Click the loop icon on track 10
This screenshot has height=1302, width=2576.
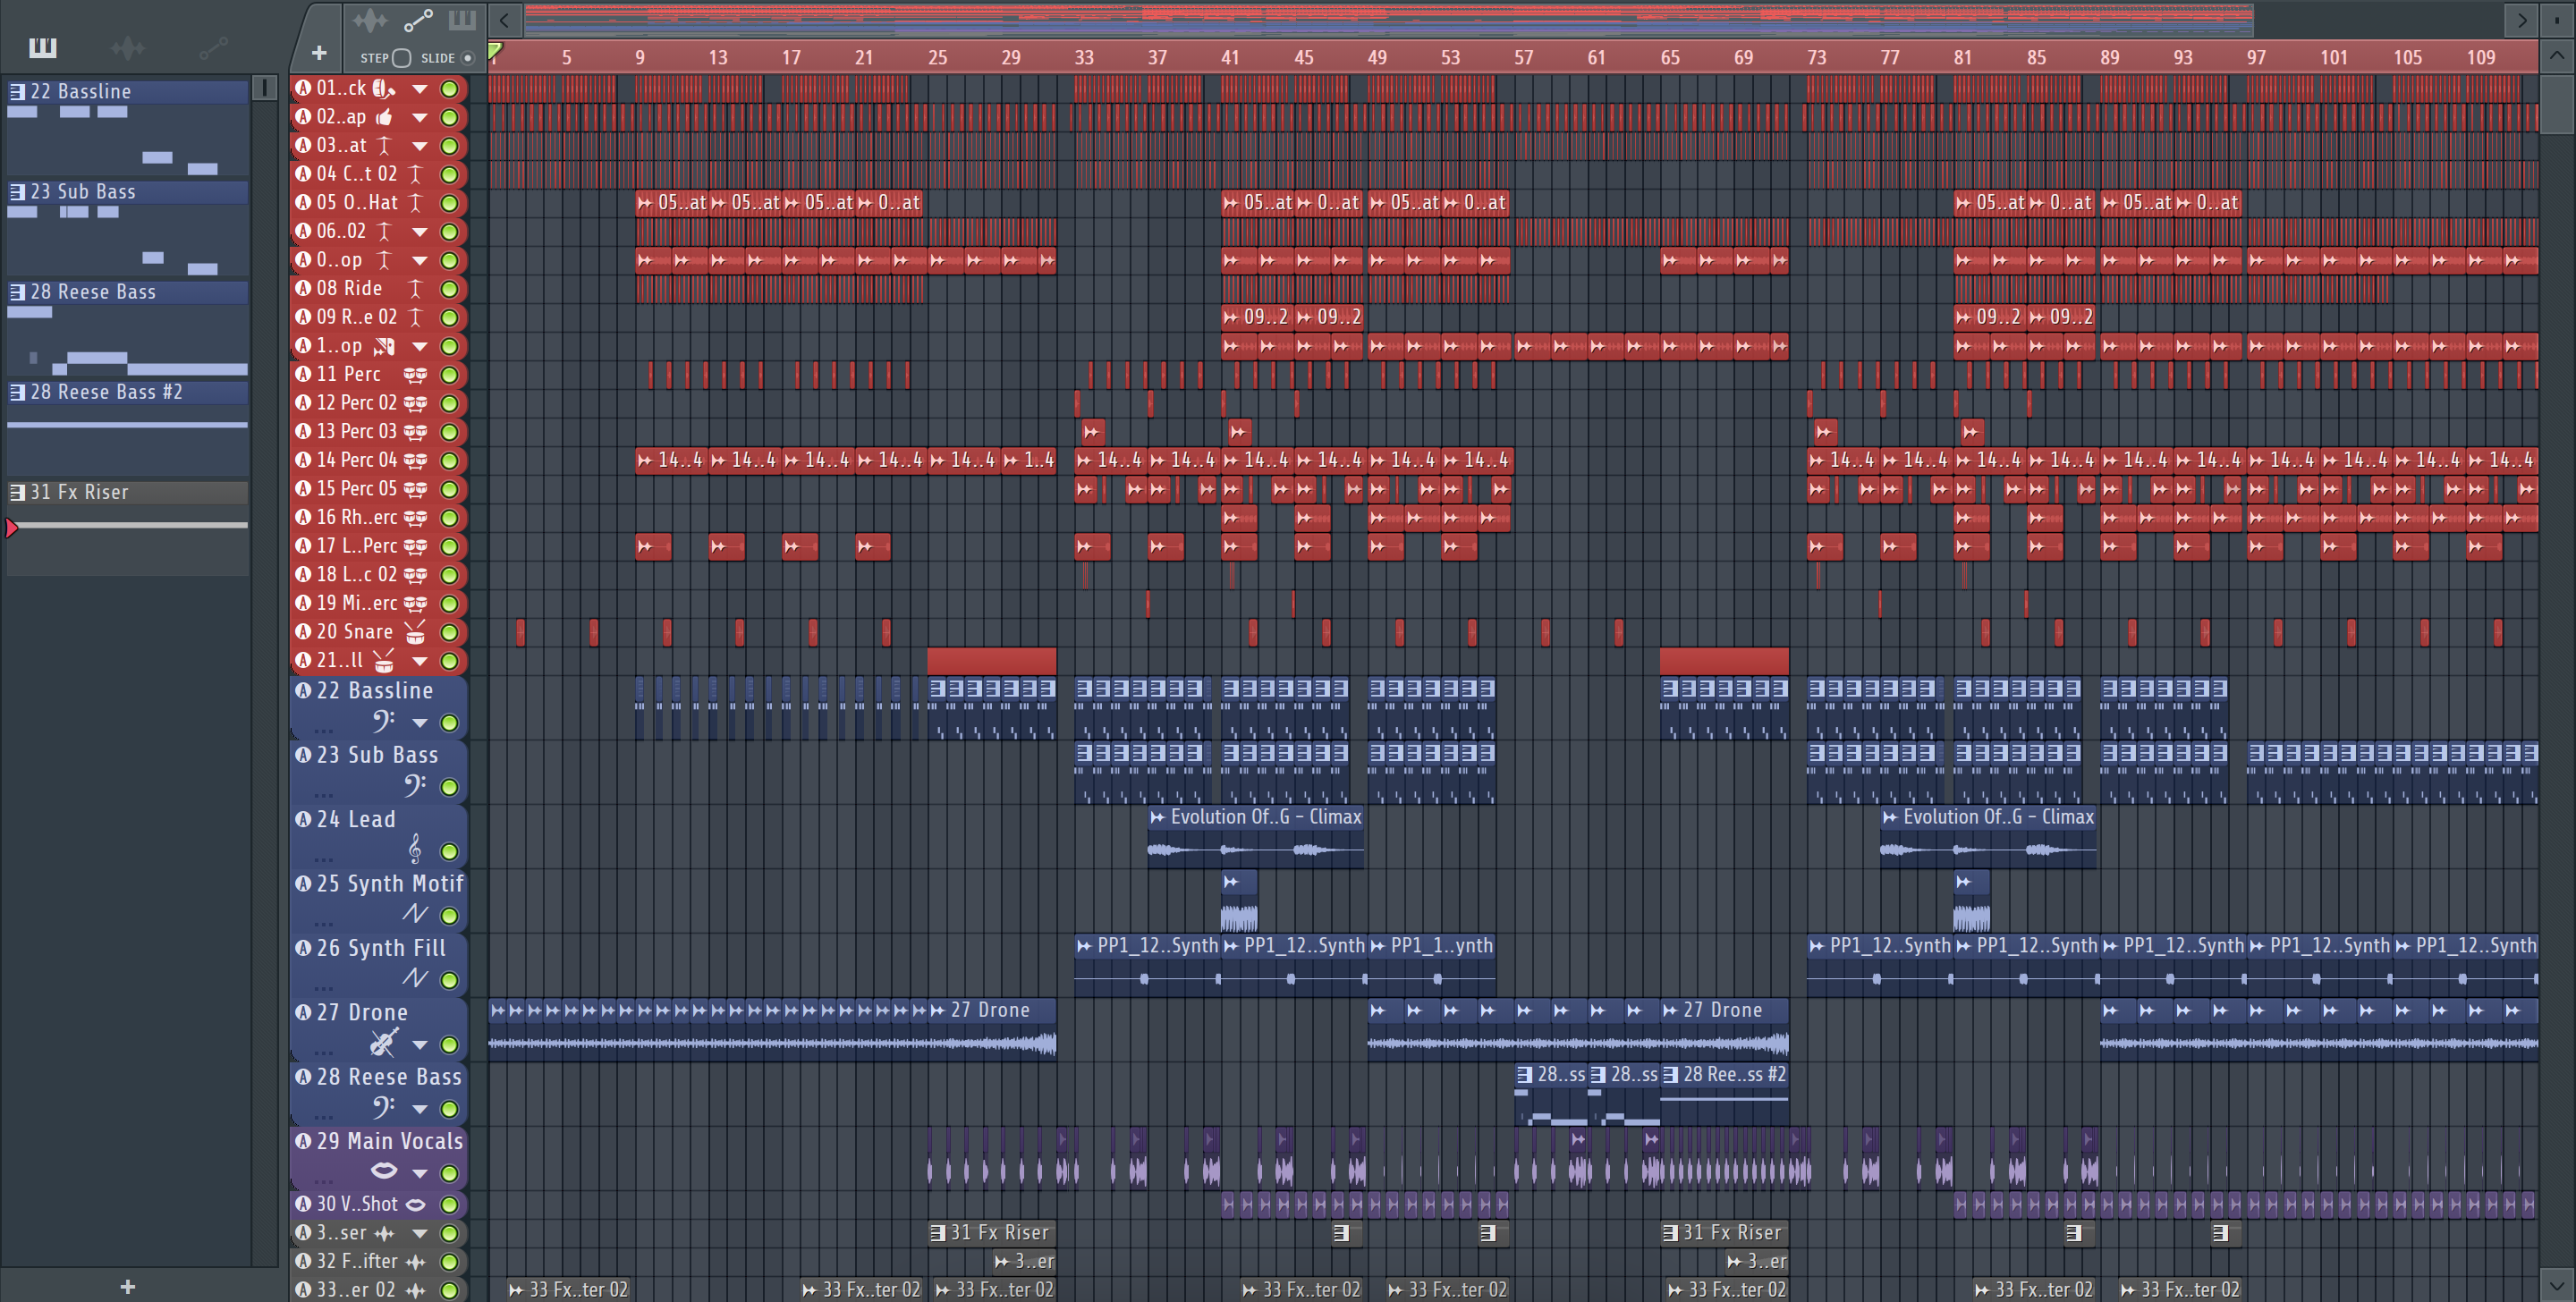coord(384,347)
